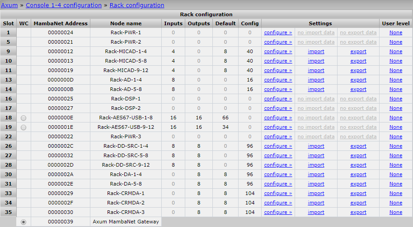Select the Axum MambaNet Gateway radio button
This screenshot has width=413, height=227.
point(23,222)
